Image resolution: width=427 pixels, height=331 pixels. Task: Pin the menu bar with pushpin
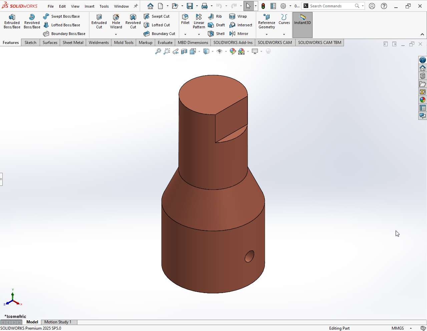click(136, 6)
